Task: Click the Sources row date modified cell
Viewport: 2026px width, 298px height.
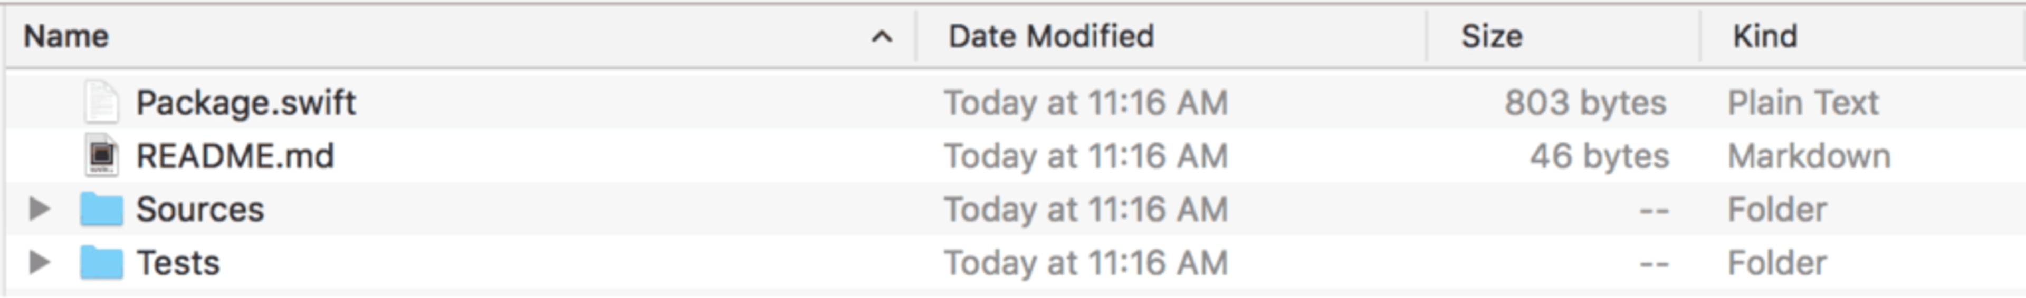Action: point(1086,210)
